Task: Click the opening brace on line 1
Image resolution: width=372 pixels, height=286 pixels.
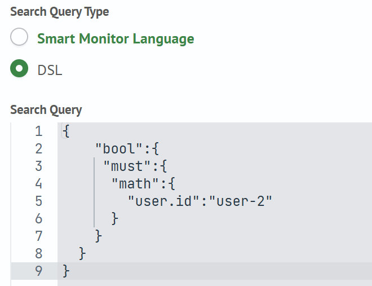Action: [66, 131]
